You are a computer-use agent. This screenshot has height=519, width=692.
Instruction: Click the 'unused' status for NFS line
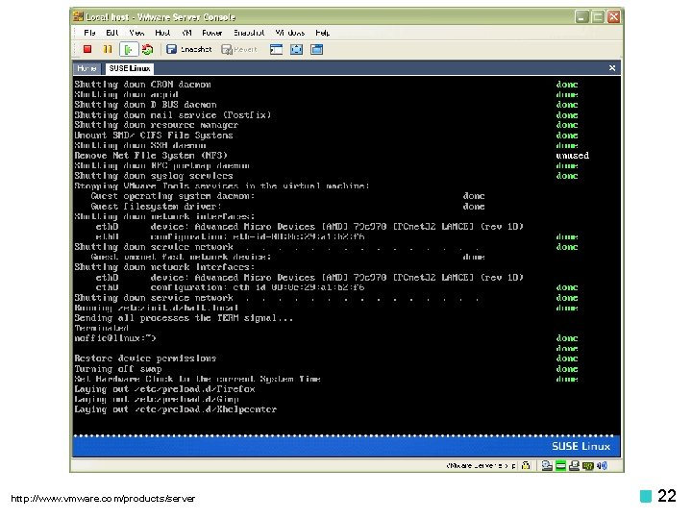tap(573, 156)
